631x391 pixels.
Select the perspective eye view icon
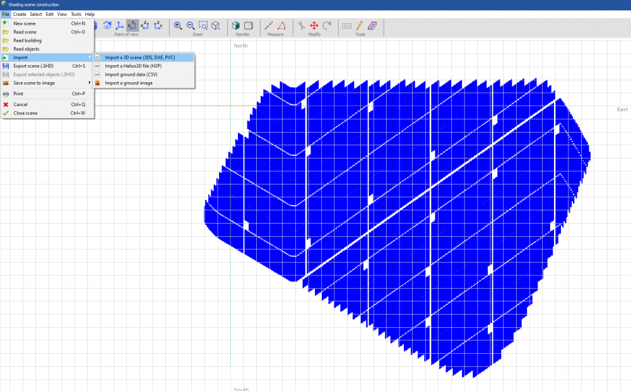[107, 26]
